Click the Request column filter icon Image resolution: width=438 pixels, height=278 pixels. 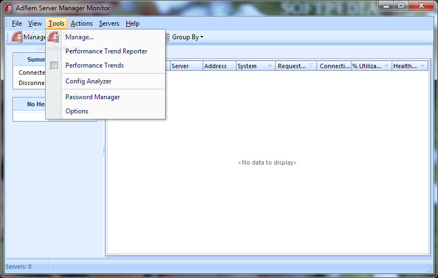pos(311,65)
